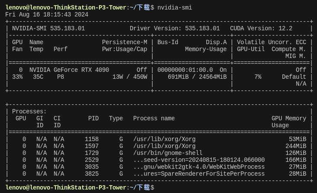Select the SpareRendererForSitePerProcess entry
Viewport: 317px width, 193px height.
click(199, 174)
